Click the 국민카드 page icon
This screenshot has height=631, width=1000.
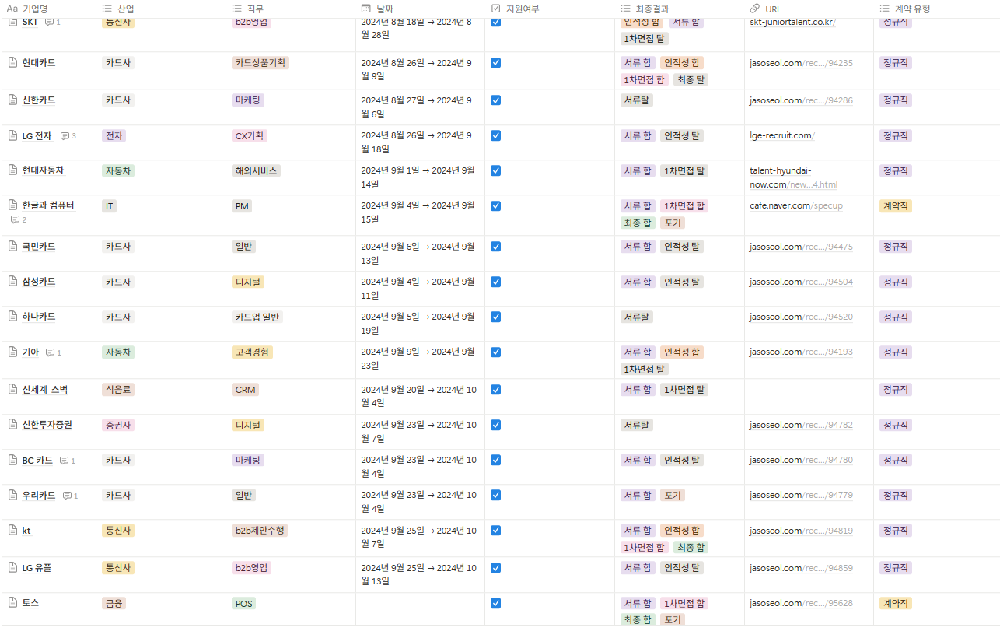pos(12,246)
